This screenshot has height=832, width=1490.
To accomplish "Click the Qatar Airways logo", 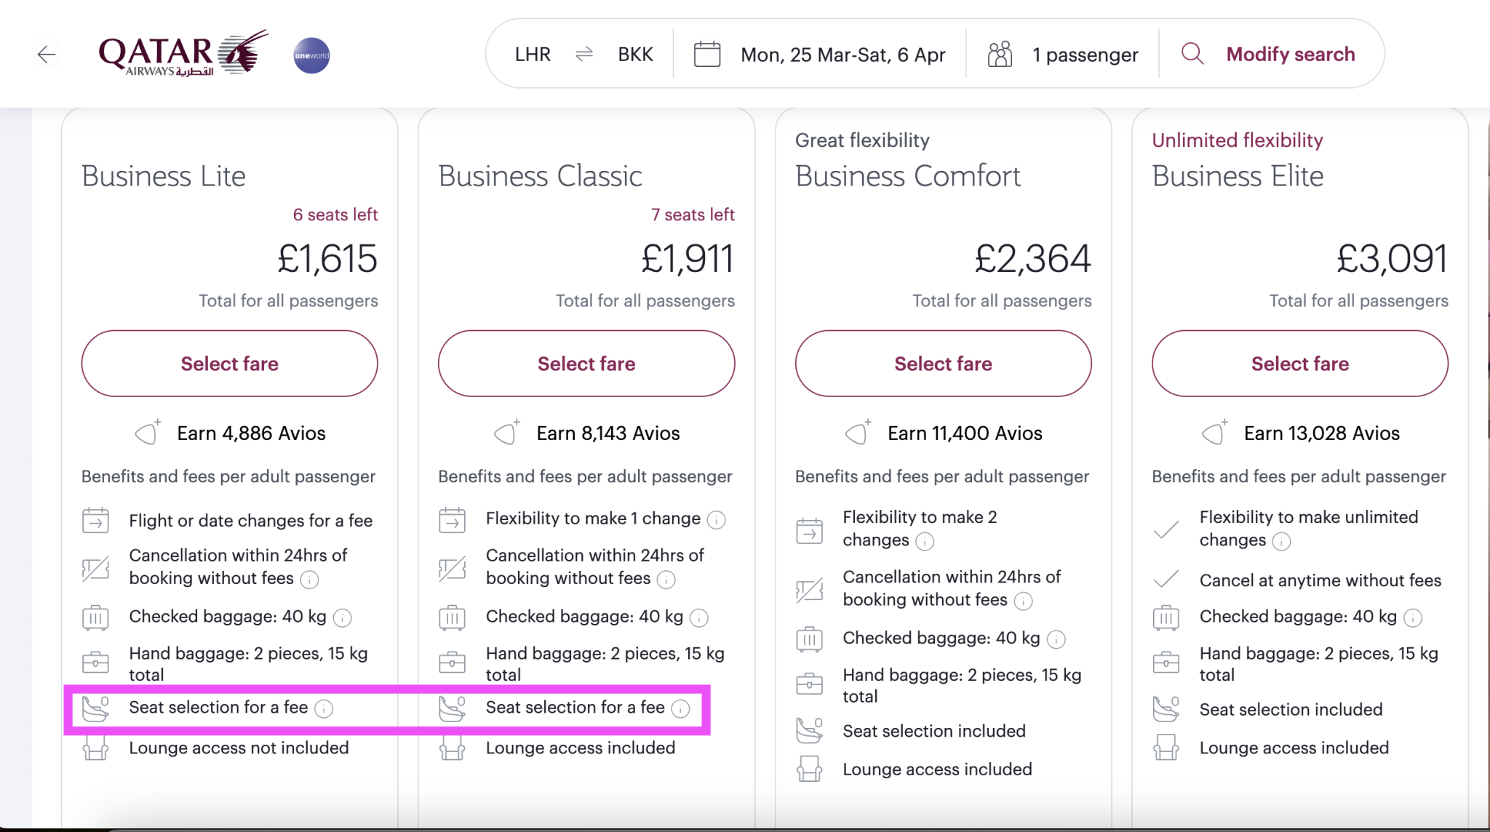I will [183, 53].
